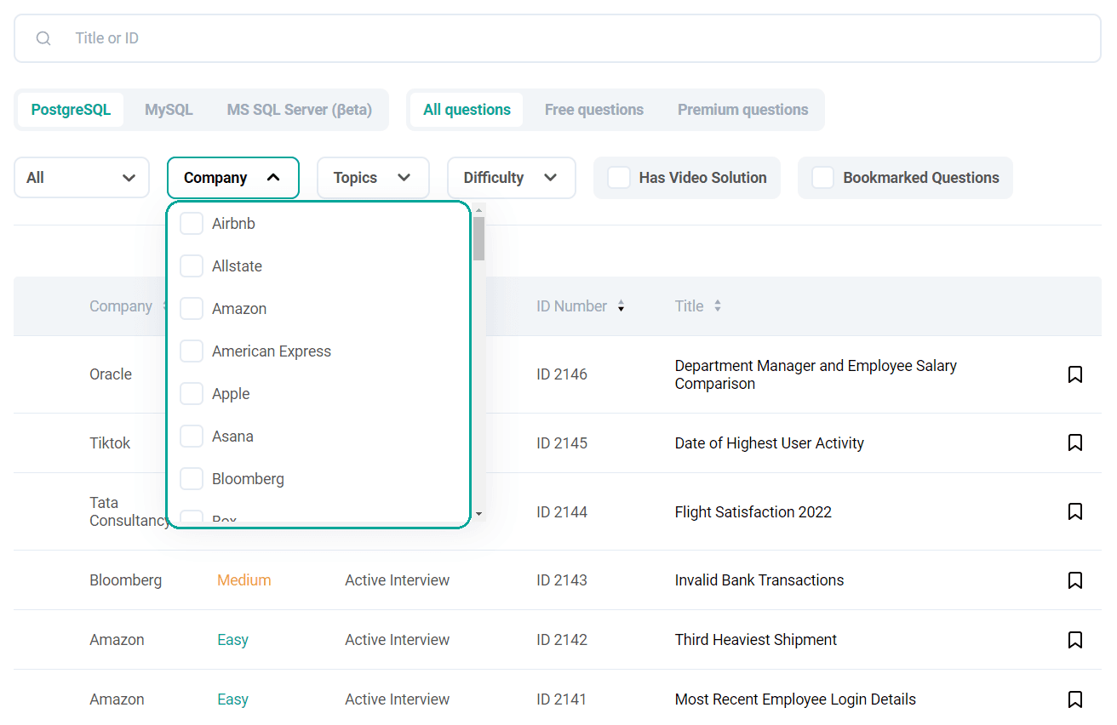Image resolution: width=1117 pixels, height=725 pixels.
Task: Click the search magnifier icon
Action: (x=43, y=38)
